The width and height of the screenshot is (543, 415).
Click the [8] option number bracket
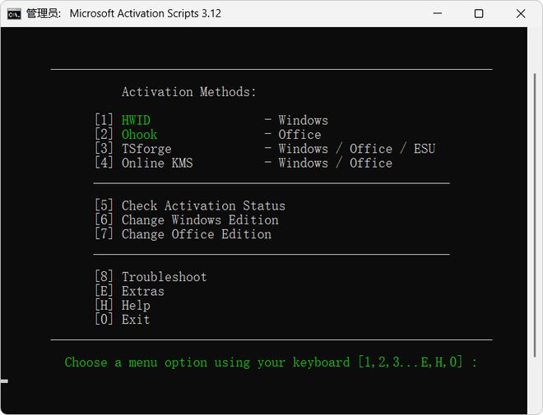tap(104, 277)
